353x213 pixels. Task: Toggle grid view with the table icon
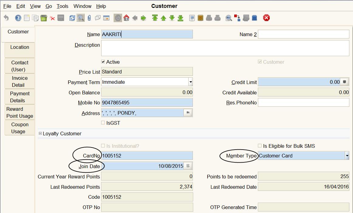(106, 18)
